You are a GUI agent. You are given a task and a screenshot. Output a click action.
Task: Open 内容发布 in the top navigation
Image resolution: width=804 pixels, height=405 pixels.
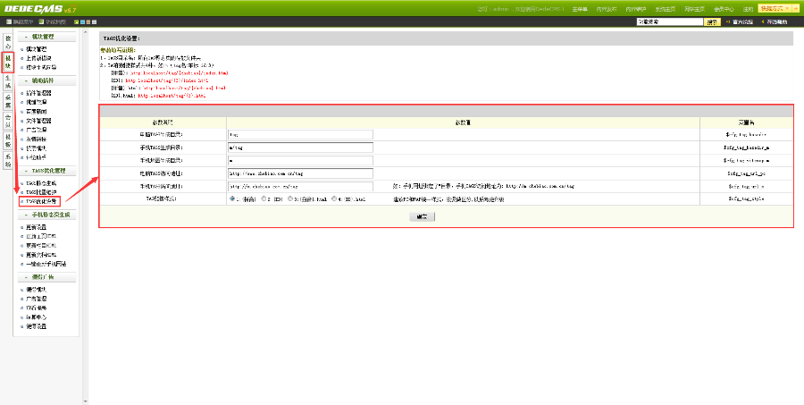[x=607, y=9]
